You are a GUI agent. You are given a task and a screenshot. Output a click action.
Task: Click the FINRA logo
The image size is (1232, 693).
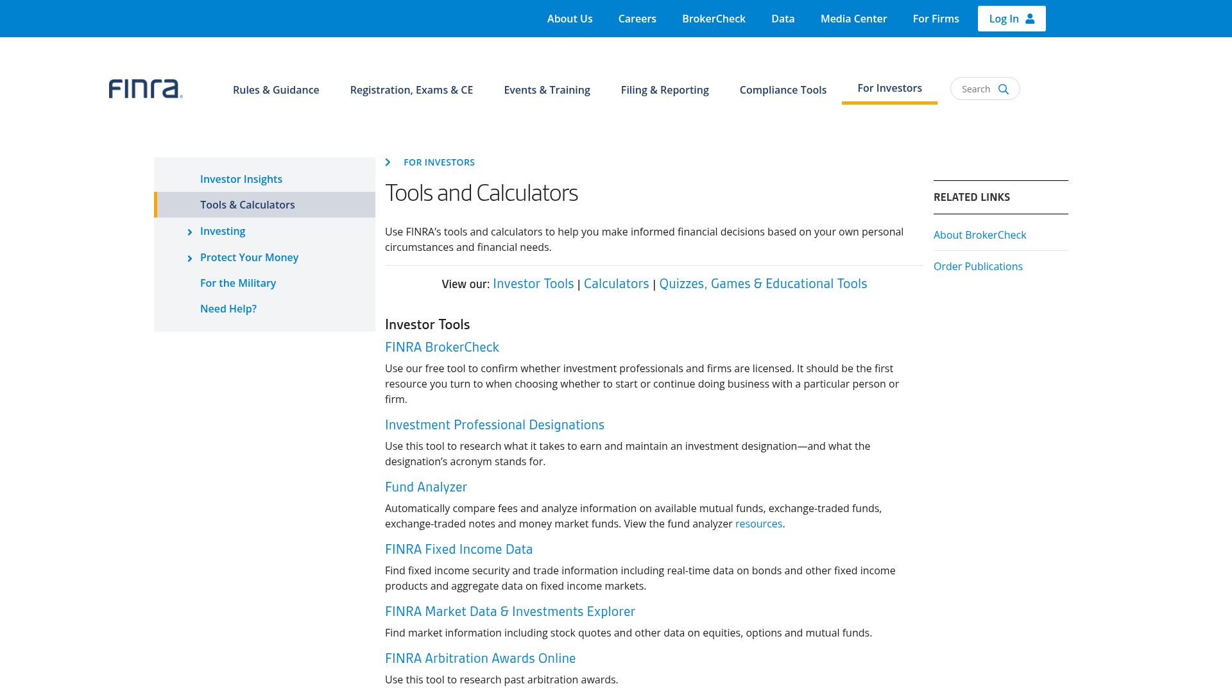[146, 89]
